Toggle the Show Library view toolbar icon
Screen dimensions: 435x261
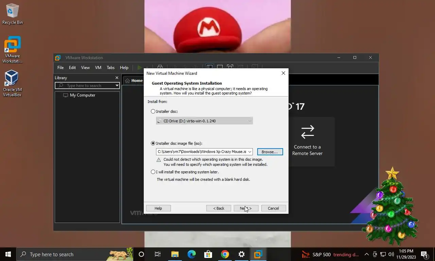tap(210, 67)
